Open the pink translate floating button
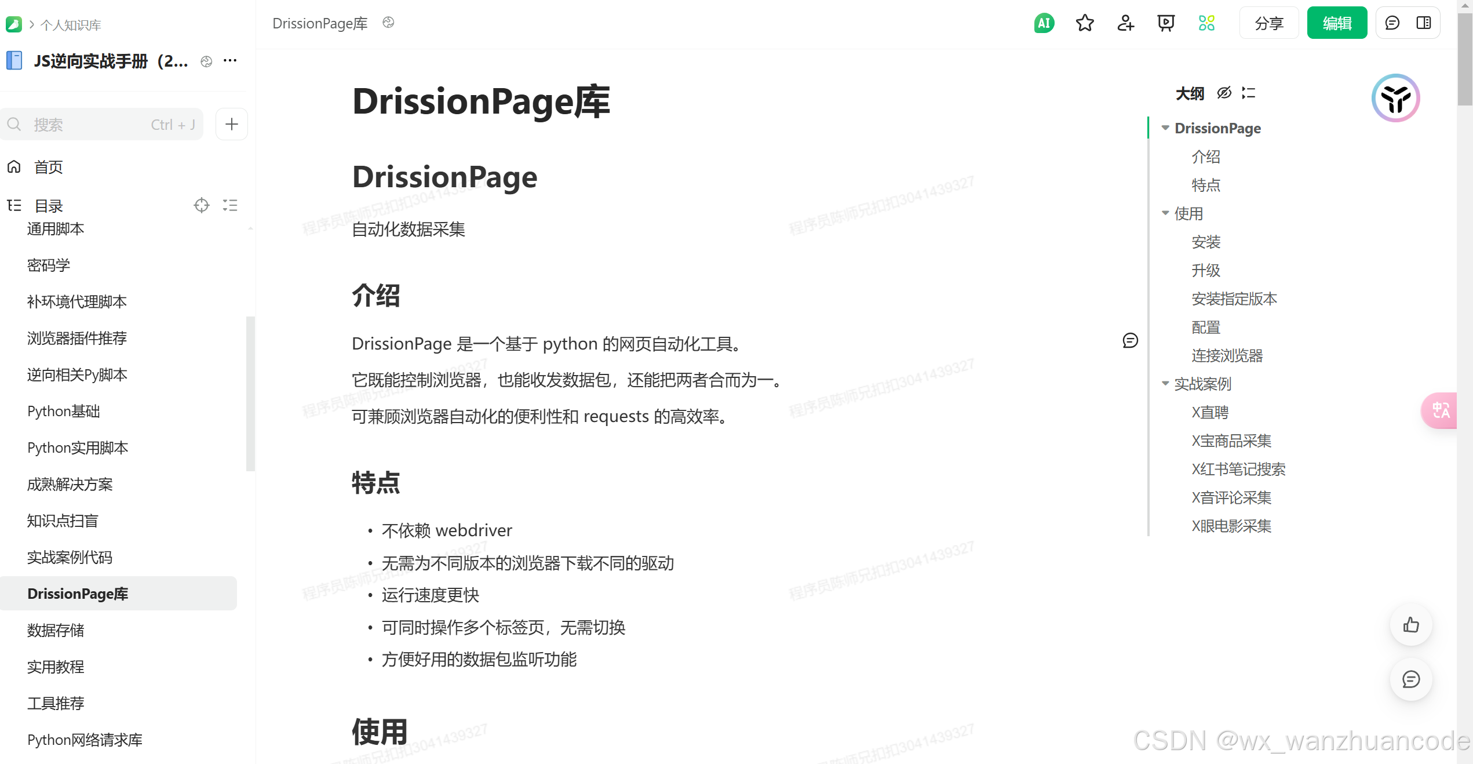This screenshot has width=1473, height=764. point(1439,411)
